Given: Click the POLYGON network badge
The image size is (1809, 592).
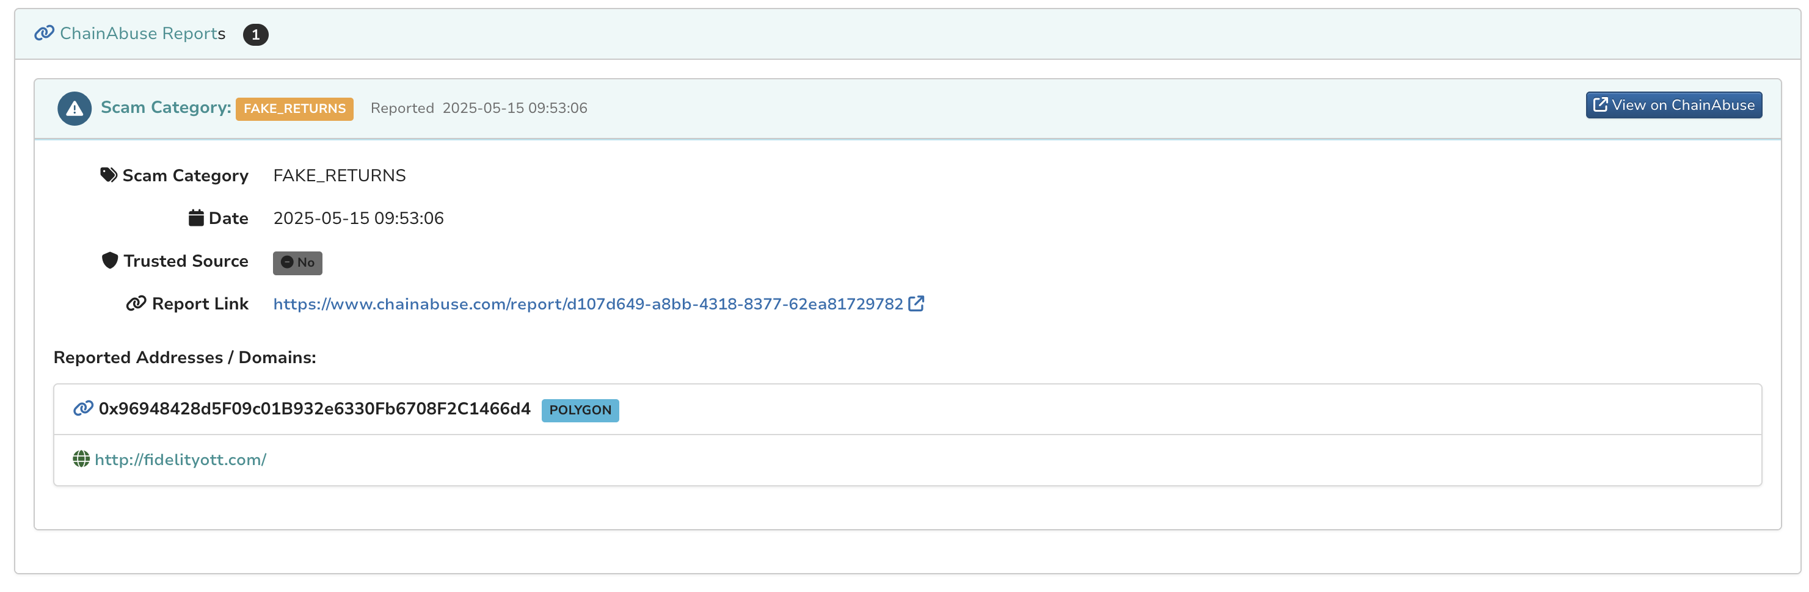Looking at the screenshot, I should click(580, 410).
